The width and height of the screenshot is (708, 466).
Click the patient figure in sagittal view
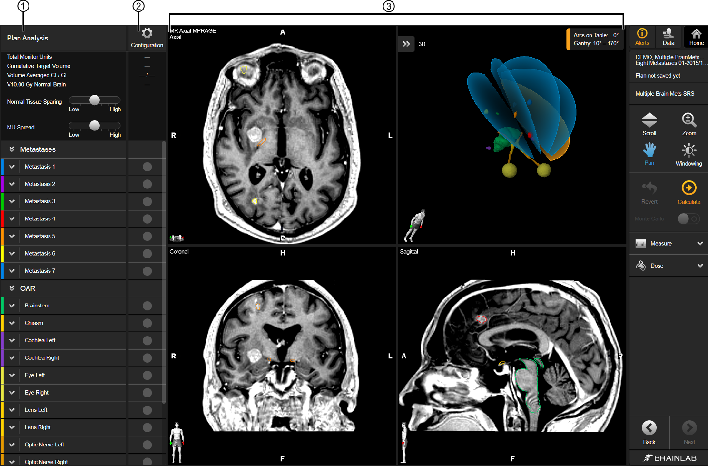click(x=404, y=442)
